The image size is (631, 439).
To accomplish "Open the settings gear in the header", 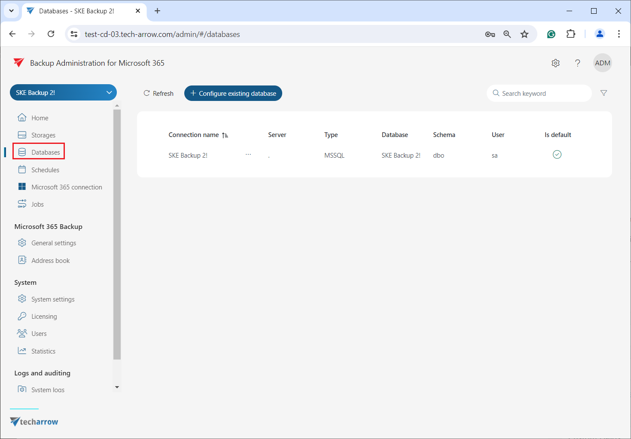I will [555, 63].
